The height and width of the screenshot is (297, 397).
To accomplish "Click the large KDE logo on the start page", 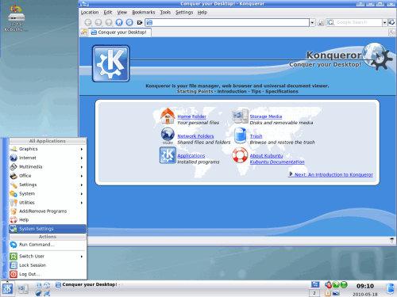I will pyautogui.click(x=111, y=63).
